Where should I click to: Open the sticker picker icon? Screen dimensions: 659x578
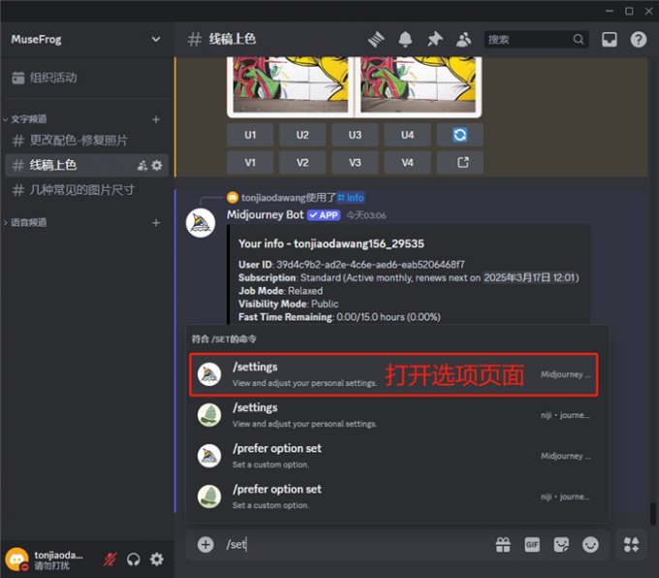[x=561, y=545]
